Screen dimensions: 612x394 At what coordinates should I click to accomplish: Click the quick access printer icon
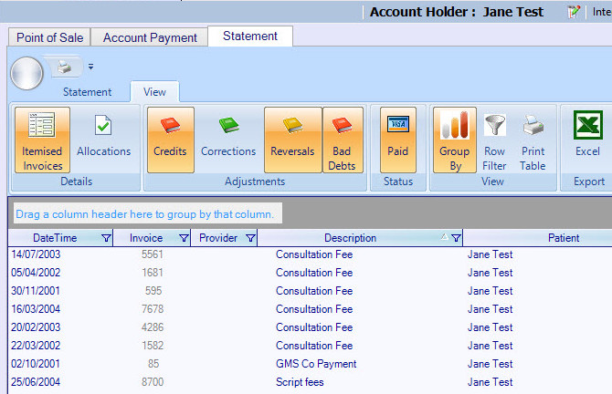[x=65, y=67]
